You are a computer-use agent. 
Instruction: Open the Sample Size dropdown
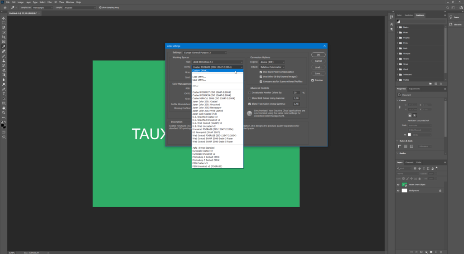pyautogui.click(x=43, y=8)
